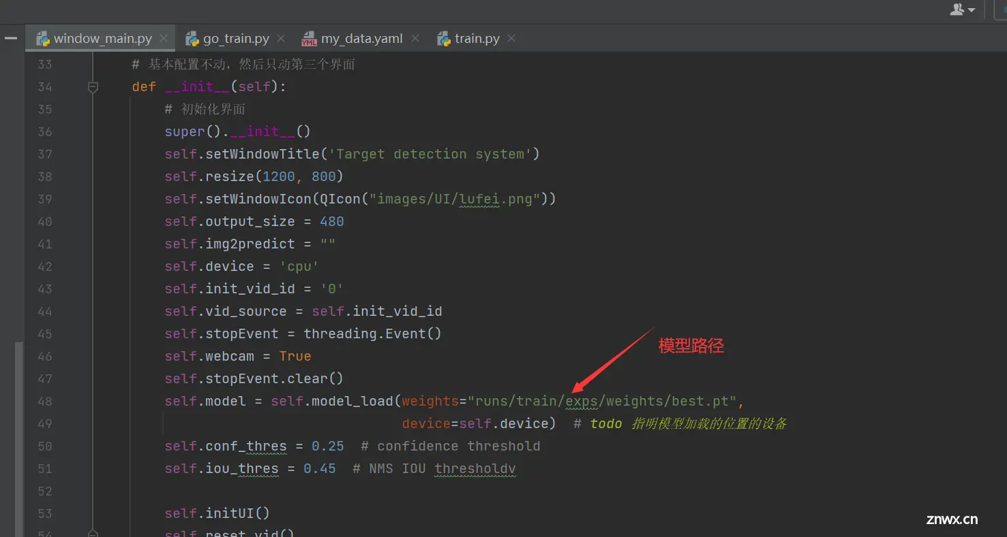1007x537 pixels.
Task: Place cursor in 'Target detection system' title string
Action: pyautogui.click(x=430, y=154)
